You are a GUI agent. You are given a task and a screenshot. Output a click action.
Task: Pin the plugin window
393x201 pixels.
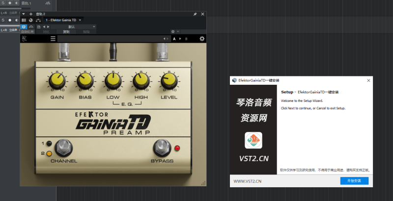point(195,14)
